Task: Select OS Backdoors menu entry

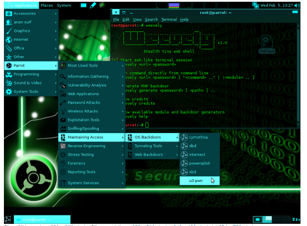Action: tap(152, 137)
